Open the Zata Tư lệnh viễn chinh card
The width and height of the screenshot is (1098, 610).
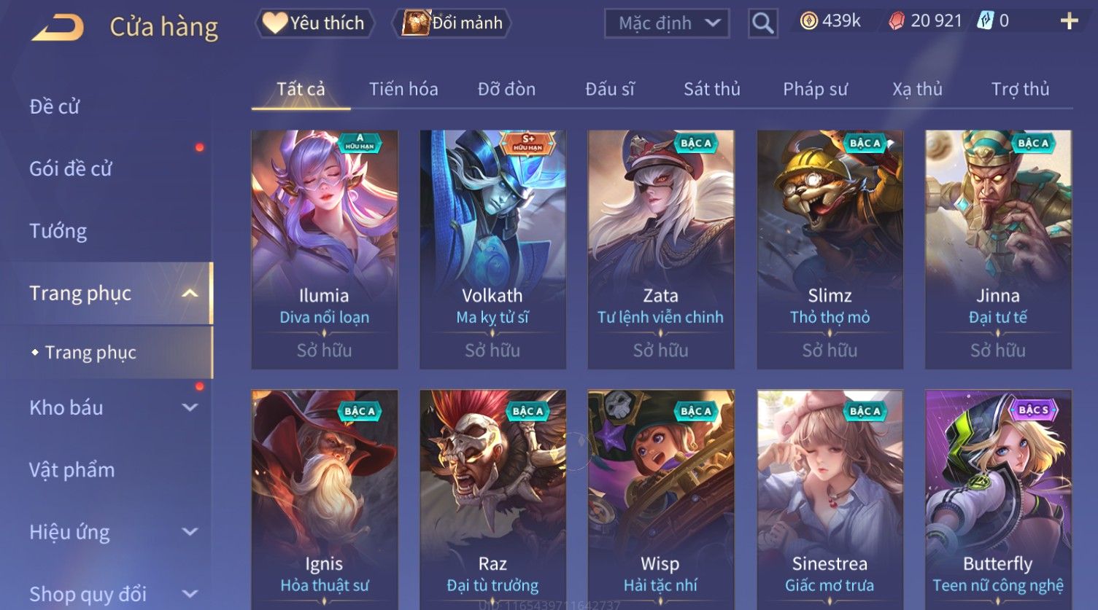(661, 249)
